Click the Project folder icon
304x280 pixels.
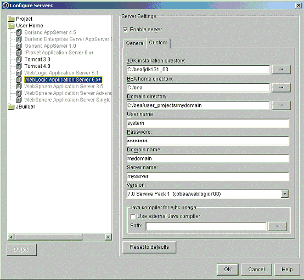(11, 19)
